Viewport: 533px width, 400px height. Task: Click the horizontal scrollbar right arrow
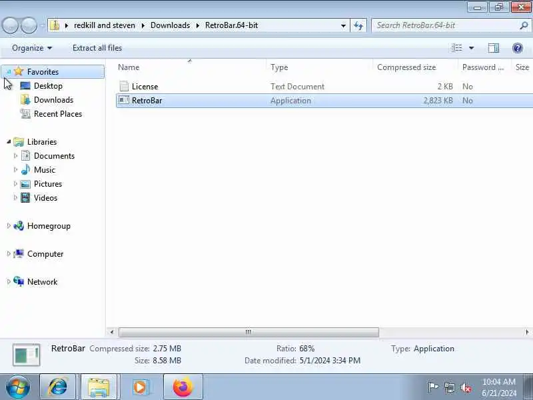coord(527,332)
